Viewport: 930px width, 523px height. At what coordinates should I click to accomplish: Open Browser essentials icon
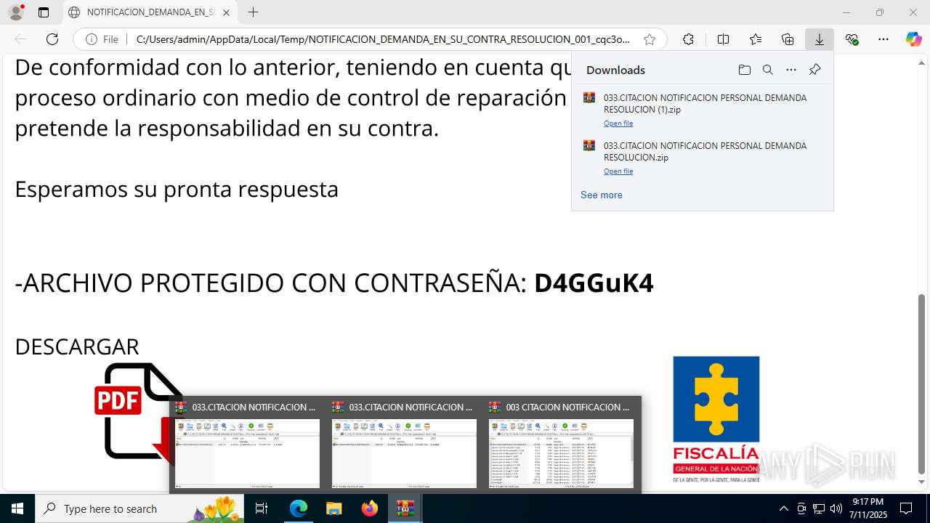(852, 39)
